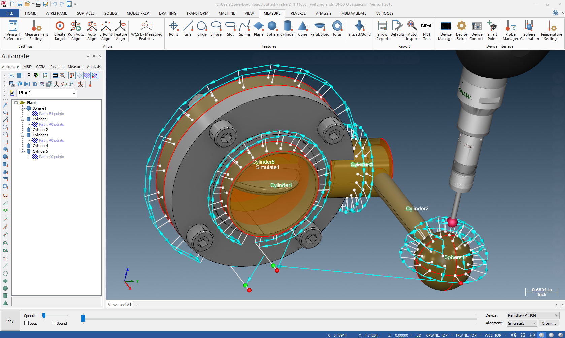Open the Probe Manager

tap(510, 30)
